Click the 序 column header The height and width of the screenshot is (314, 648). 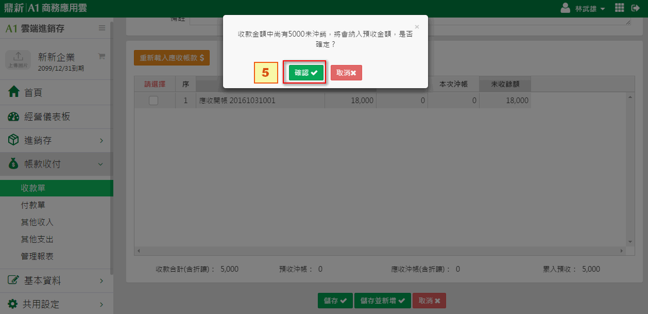pyautogui.click(x=185, y=84)
